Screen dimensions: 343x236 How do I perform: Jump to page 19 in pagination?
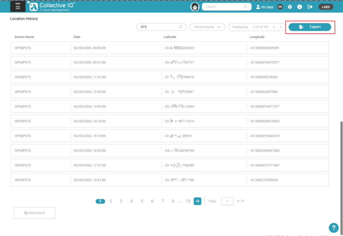[x=188, y=201]
